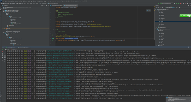Click the Maven reimport projects icon

pos(156,8)
